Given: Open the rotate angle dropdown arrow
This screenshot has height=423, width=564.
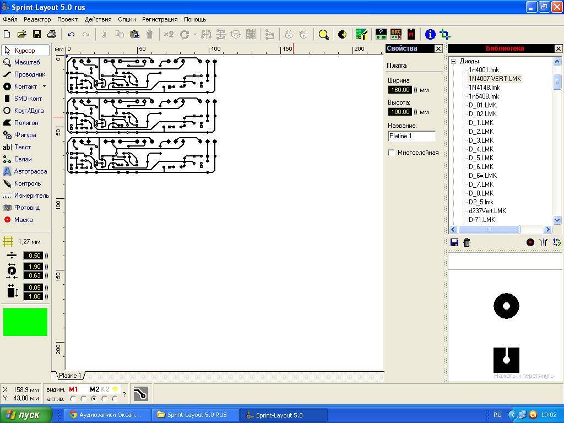Looking at the screenshot, I should coord(194,34).
